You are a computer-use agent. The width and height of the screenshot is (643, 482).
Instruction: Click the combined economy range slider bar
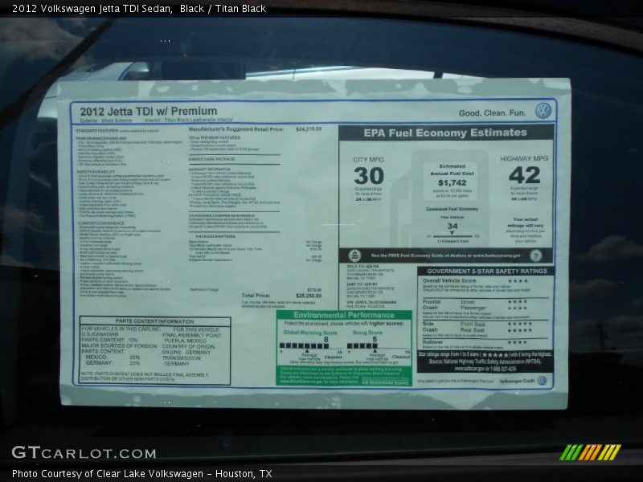453,236
